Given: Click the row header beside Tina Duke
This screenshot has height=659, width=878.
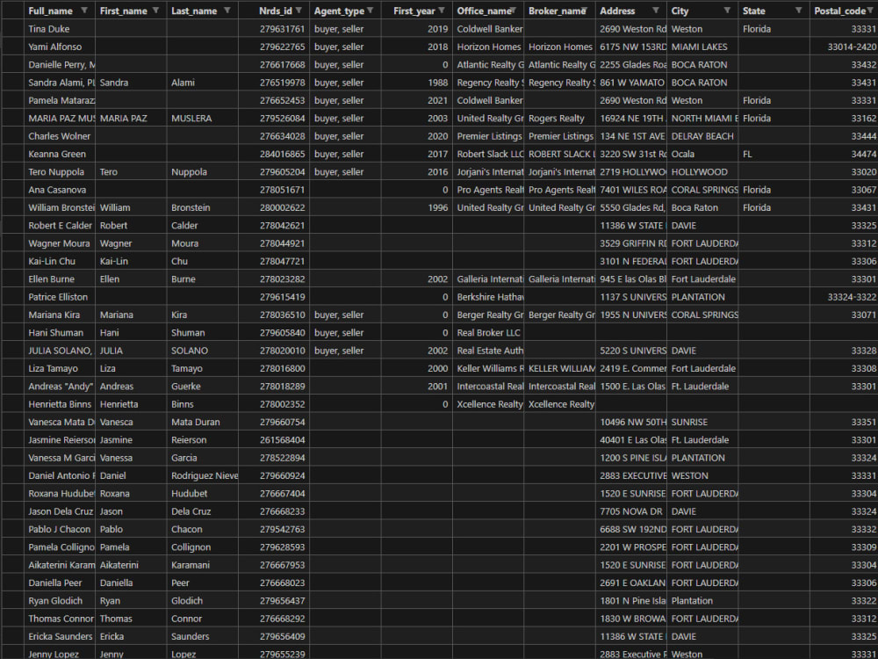Looking at the screenshot, I should 12,29.
